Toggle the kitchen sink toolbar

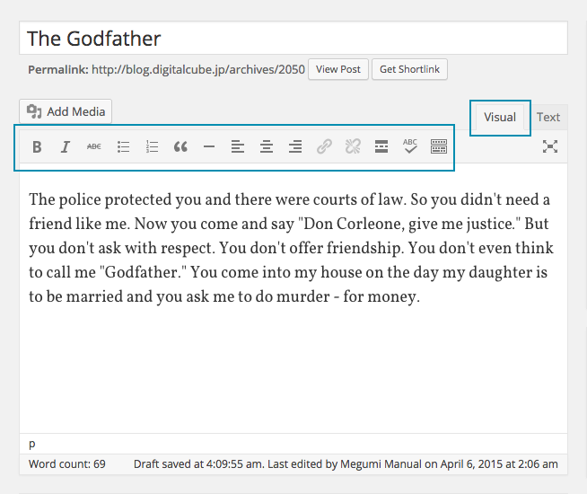(x=439, y=147)
